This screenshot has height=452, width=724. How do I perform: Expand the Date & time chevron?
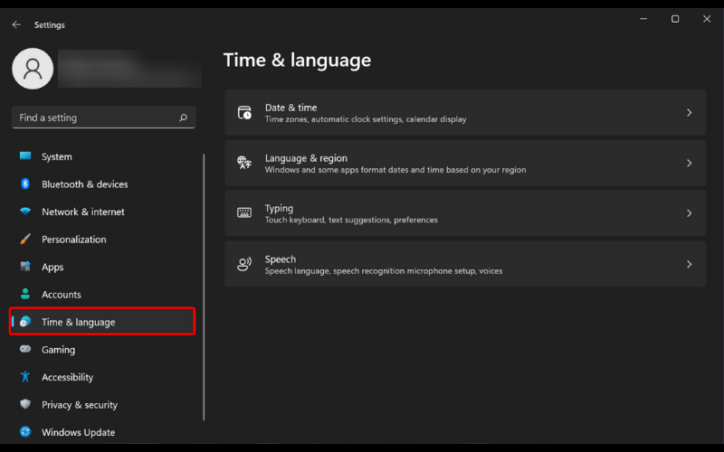point(689,113)
